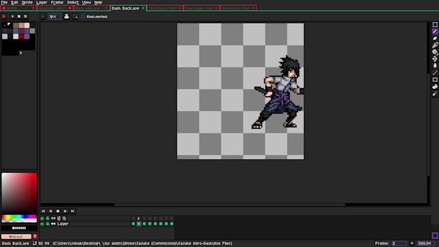Screen dimensions: 439x247
Task: Click the foreground color #000000 box
Action: pos(19,228)
